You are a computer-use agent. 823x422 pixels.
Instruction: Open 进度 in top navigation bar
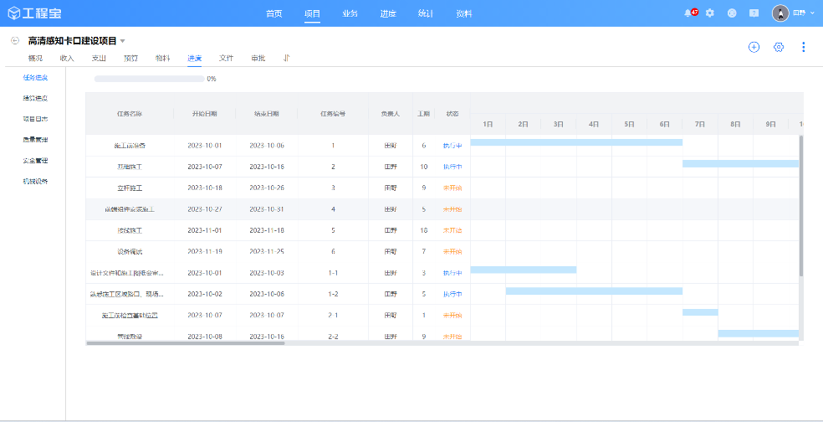point(388,13)
